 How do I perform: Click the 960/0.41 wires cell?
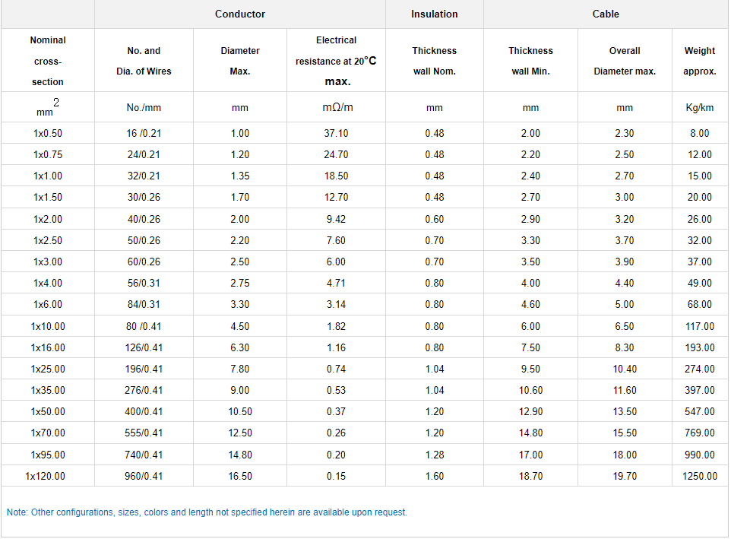point(144,476)
